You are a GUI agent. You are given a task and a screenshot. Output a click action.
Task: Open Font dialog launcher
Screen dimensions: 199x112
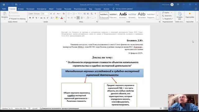pyautogui.click(x=65, y=22)
